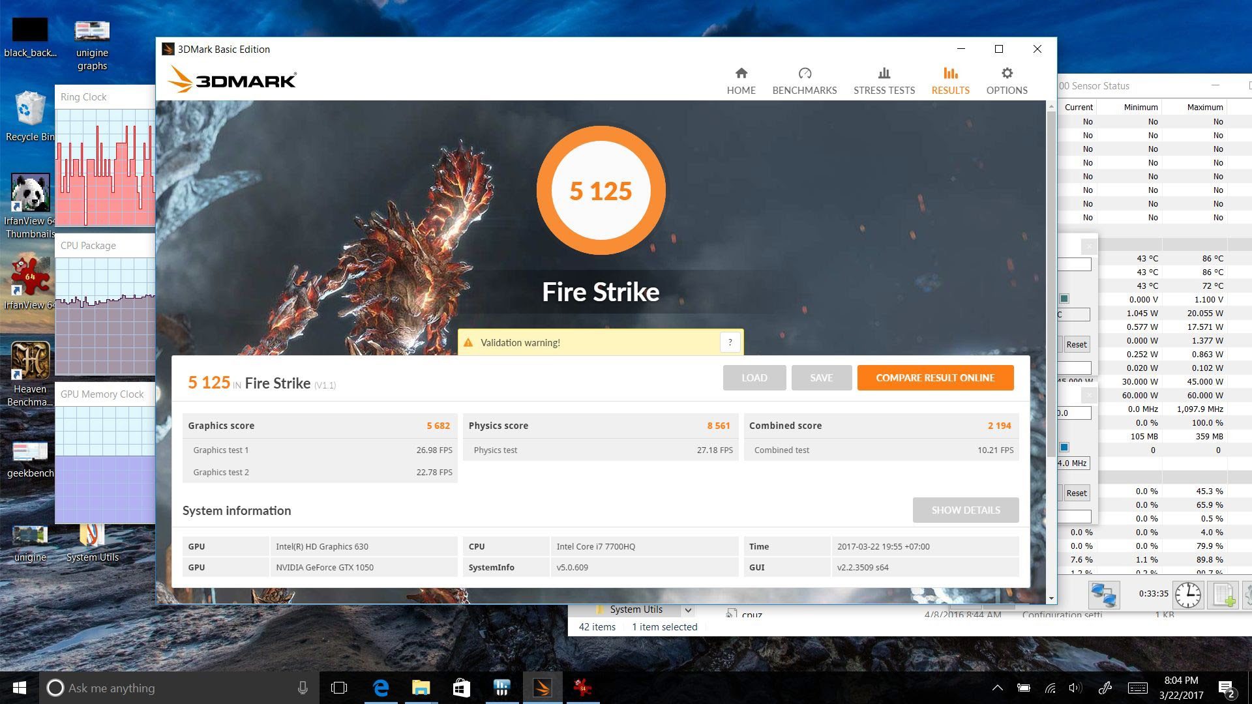Screen dimensions: 1252x704
Task: Click COMPARE RESULT ONLINE button
Action: pyautogui.click(x=935, y=377)
